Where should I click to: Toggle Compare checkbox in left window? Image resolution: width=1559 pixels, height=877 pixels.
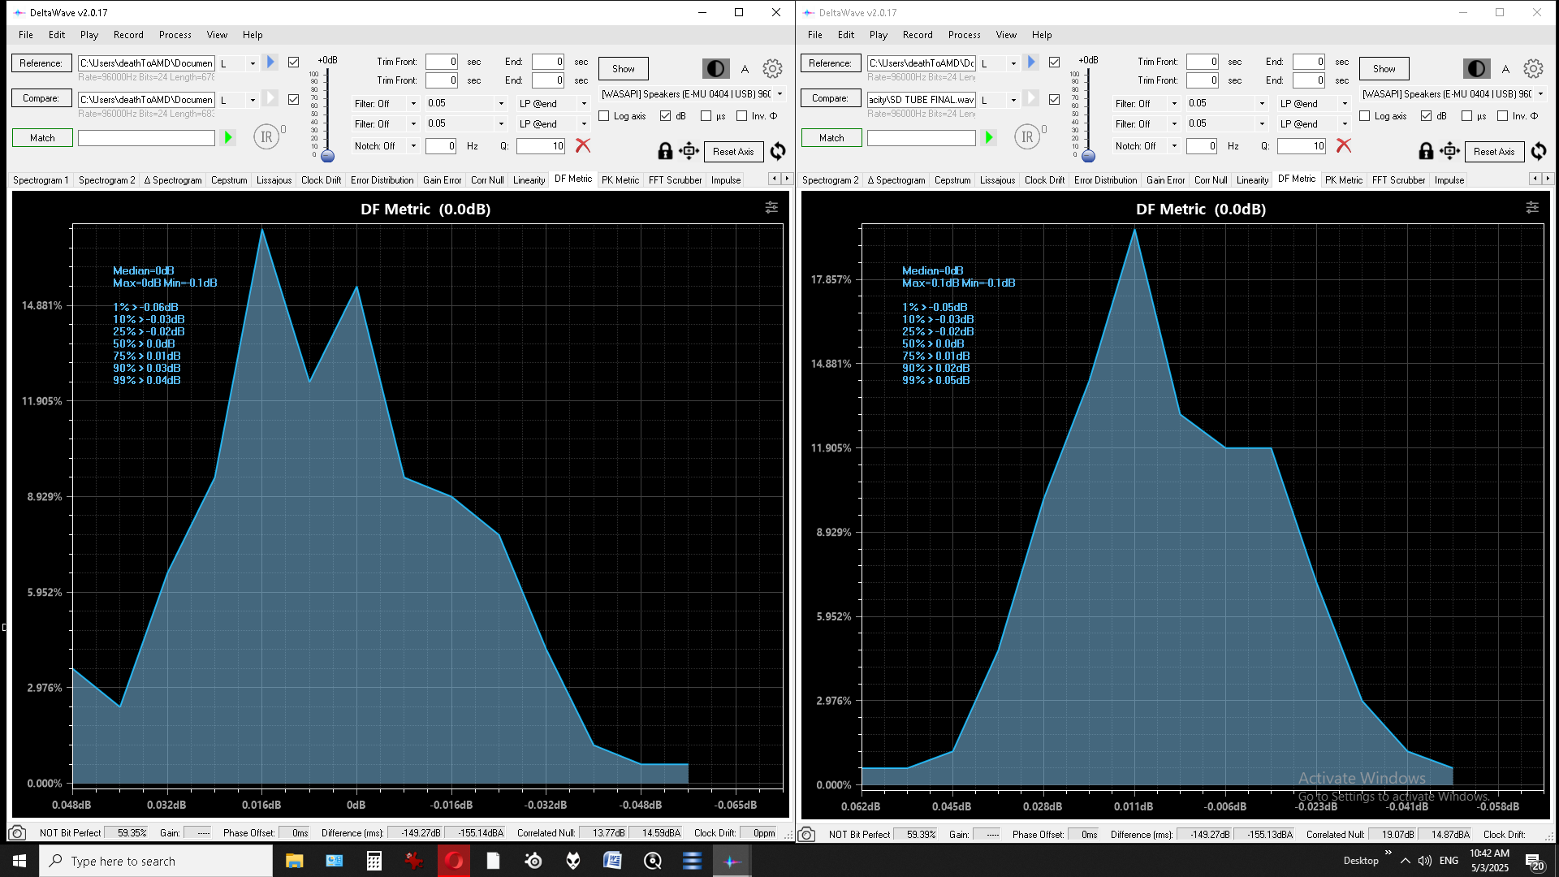coord(294,99)
